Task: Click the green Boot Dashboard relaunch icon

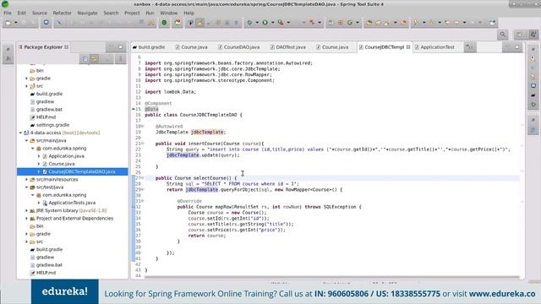Action: [x=164, y=23]
